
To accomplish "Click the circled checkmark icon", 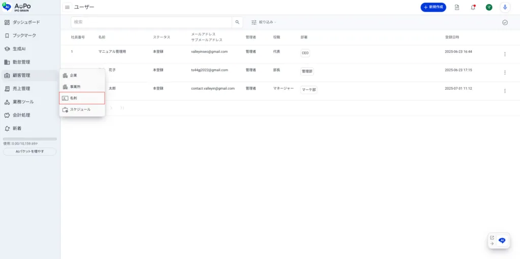I will pos(505,22).
